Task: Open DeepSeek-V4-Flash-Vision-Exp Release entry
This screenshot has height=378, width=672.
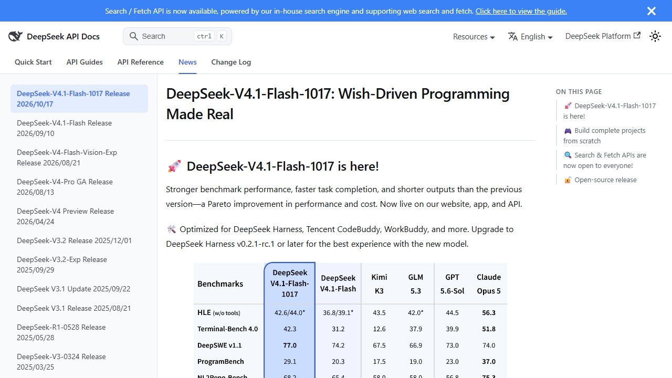Action: [79, 157]
